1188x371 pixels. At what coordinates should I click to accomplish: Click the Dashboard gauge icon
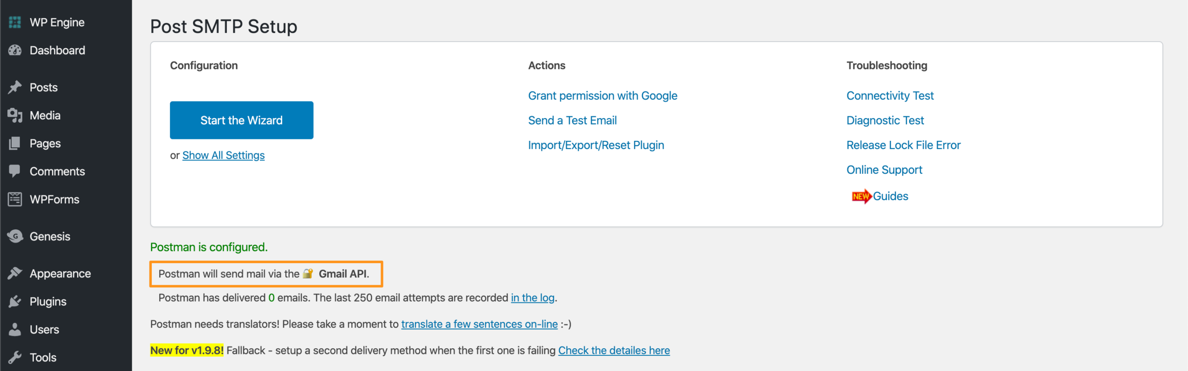[x=15, y=50]
